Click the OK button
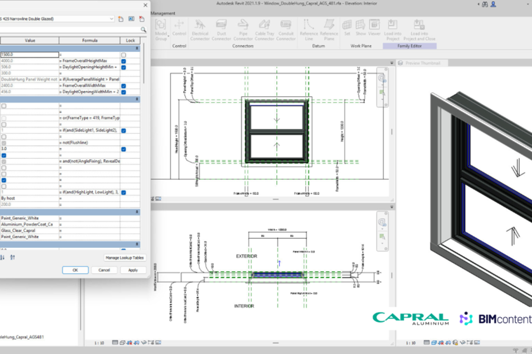Screen dimensions: 532x354 [x=75, y=270]
